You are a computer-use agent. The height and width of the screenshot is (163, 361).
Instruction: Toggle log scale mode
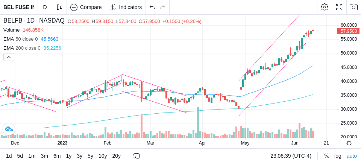338,156
